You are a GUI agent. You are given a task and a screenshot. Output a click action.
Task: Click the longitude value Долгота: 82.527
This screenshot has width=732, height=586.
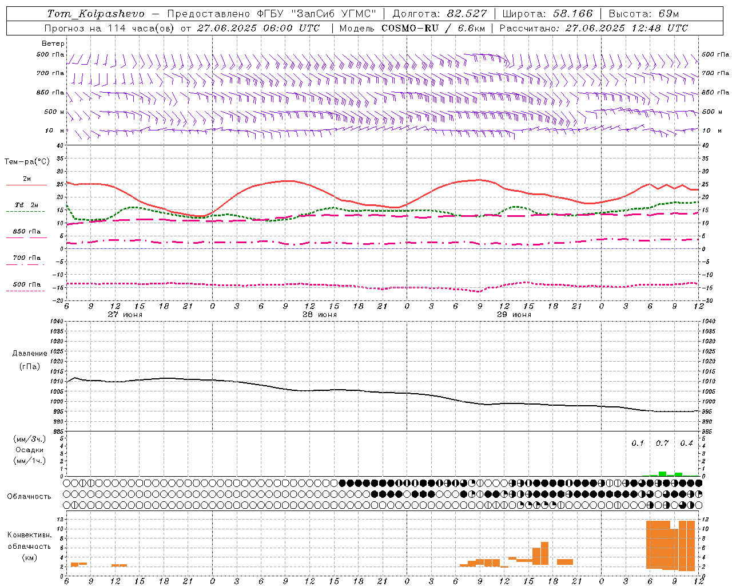click(x=440, y=14)
